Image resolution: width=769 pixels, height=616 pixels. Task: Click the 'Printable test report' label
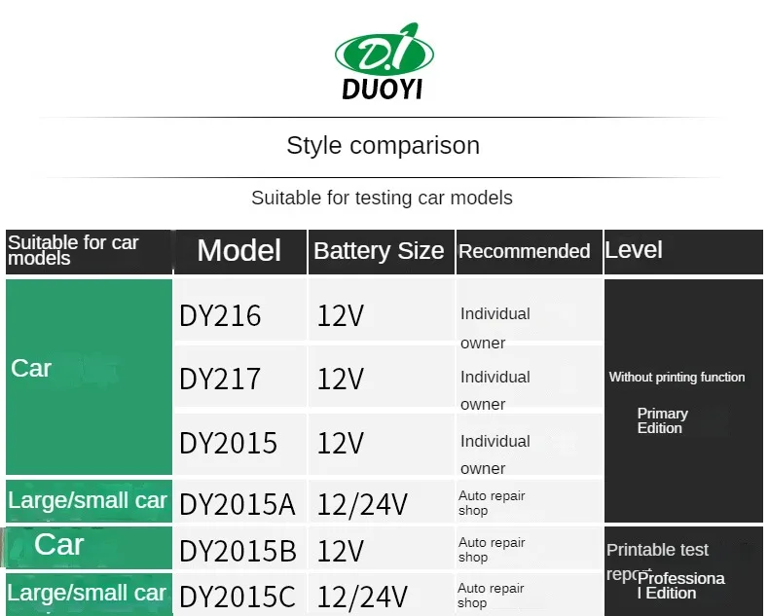pos(657,562)
